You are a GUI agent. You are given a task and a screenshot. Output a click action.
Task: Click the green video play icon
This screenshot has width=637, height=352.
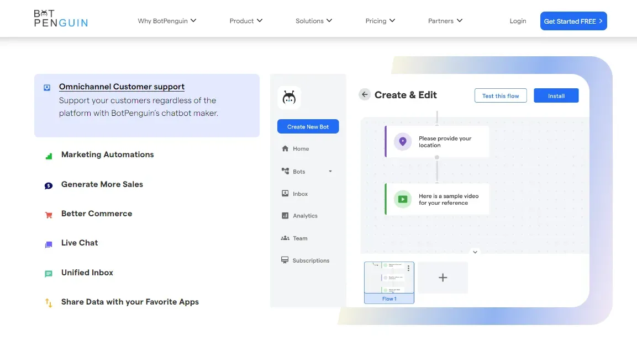[x=403, y=199]
